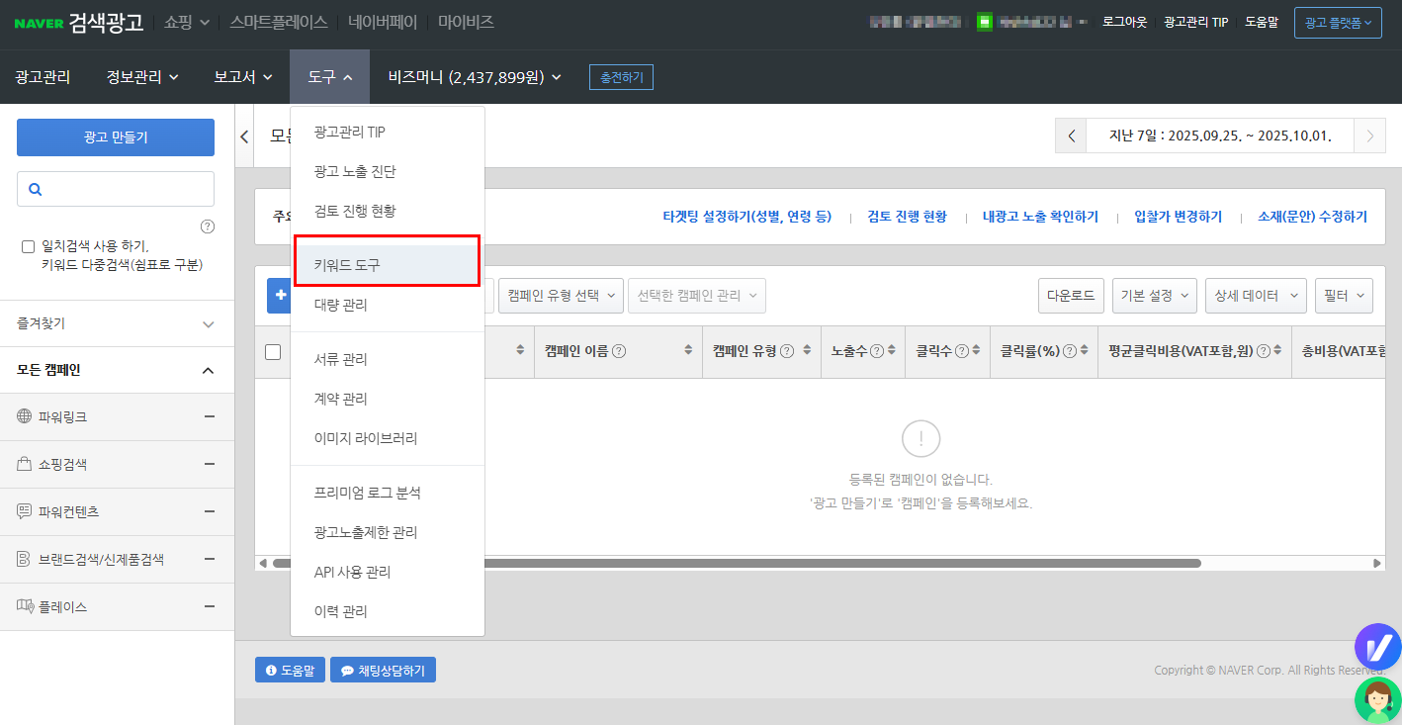Collapse 파워링크 with minus toggle
The width and height of the screenshot is (1402, 725).
pos(209,416)
